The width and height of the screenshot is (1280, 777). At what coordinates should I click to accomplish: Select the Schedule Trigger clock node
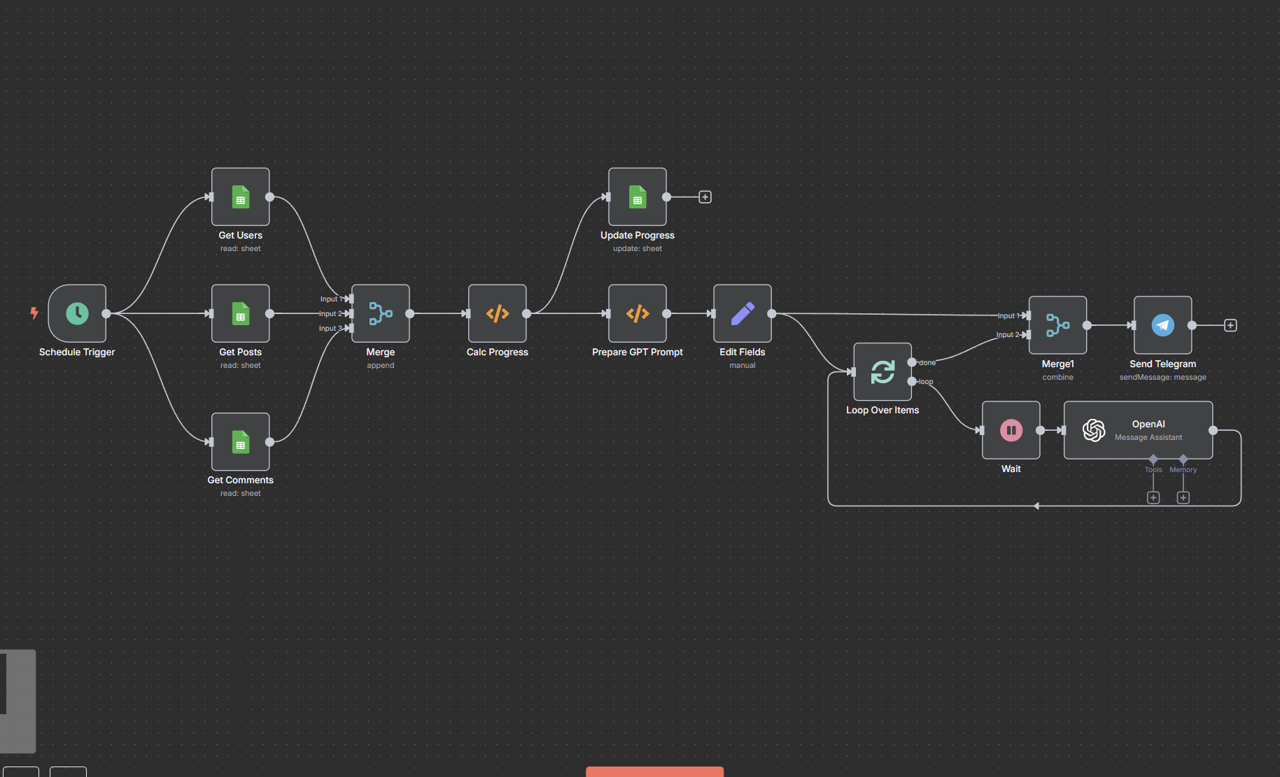coord(77,313)
